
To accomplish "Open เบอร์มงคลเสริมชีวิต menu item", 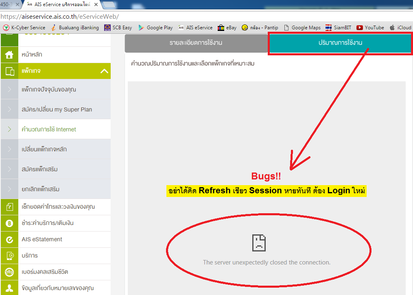I will click(56, 272).
